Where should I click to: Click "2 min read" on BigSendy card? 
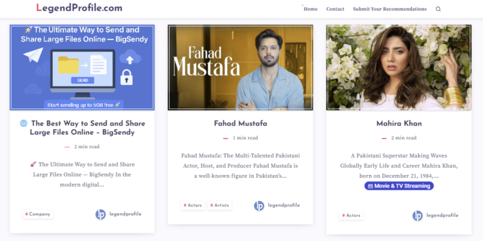tap(87, 147)
